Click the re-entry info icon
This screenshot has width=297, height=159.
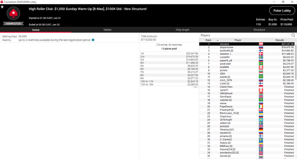93,40
